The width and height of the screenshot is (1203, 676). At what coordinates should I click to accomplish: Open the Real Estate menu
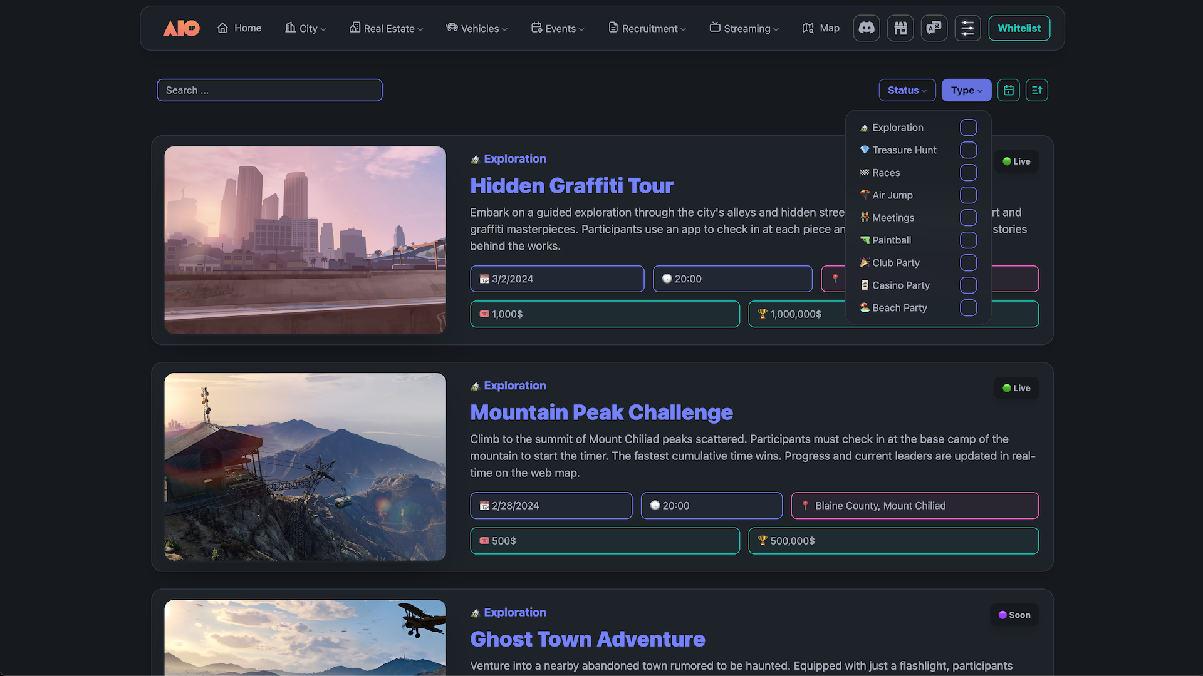(x=386, y=28)
